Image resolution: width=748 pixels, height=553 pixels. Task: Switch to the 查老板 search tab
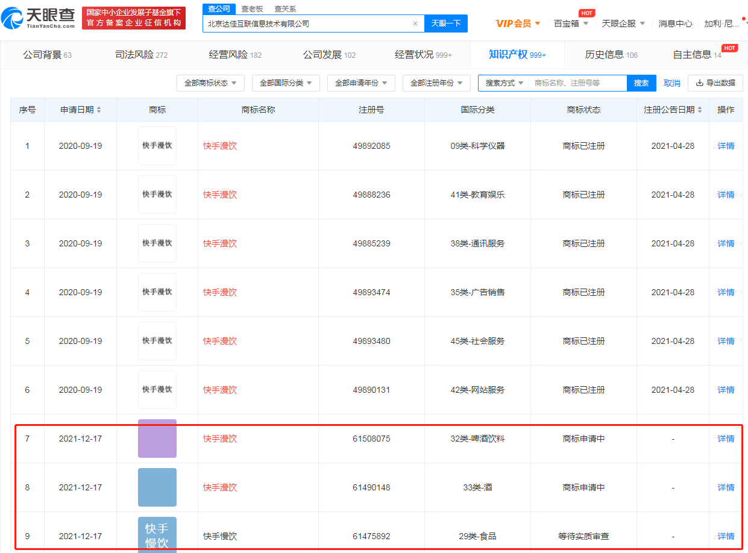pyautogui.click(x=251, y=8)
